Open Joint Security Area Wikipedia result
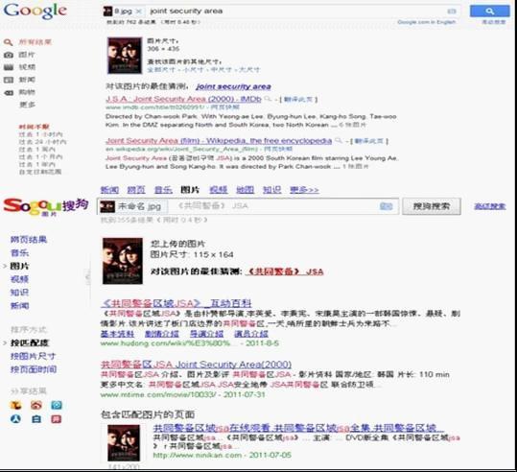Screen dimensions: 517x472 [219, 141]
